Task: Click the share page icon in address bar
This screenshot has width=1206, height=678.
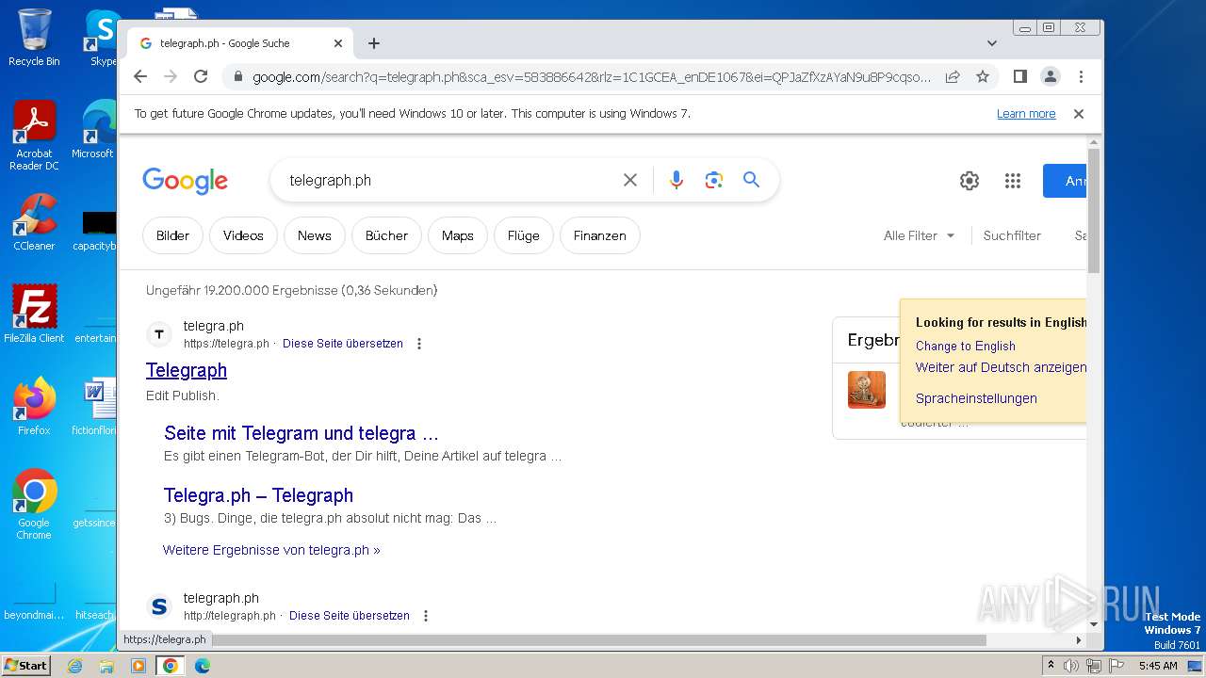Action: (x=953, y=76)
